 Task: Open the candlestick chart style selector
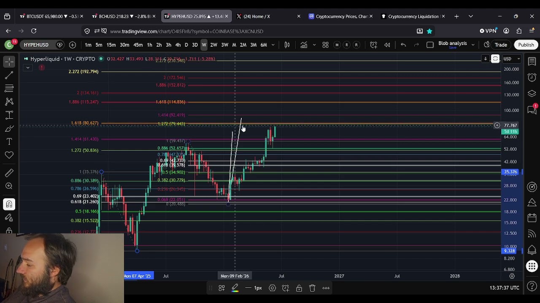click(287, 45)
